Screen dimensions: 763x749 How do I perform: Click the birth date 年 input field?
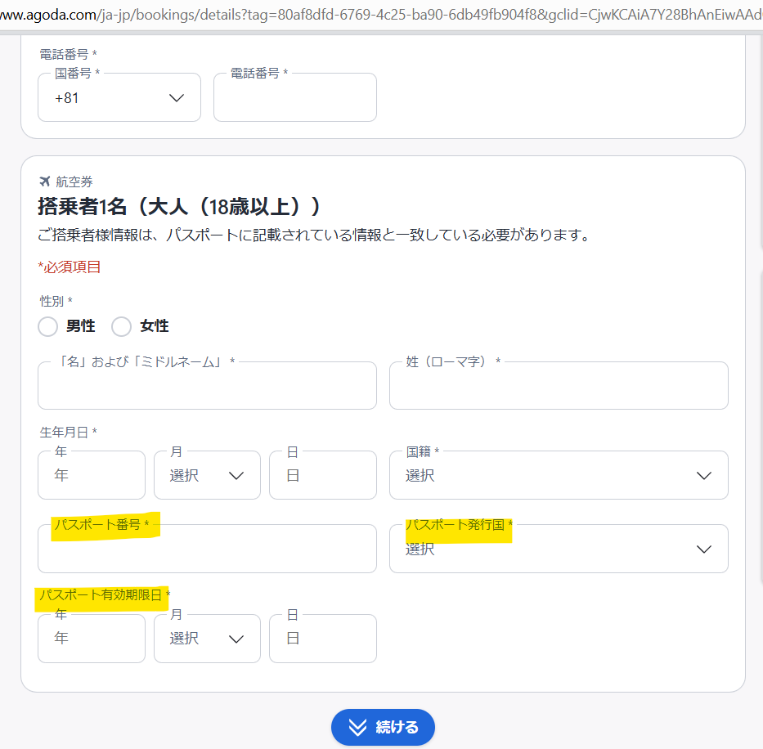pyautogui.click(x=92, y=475)
